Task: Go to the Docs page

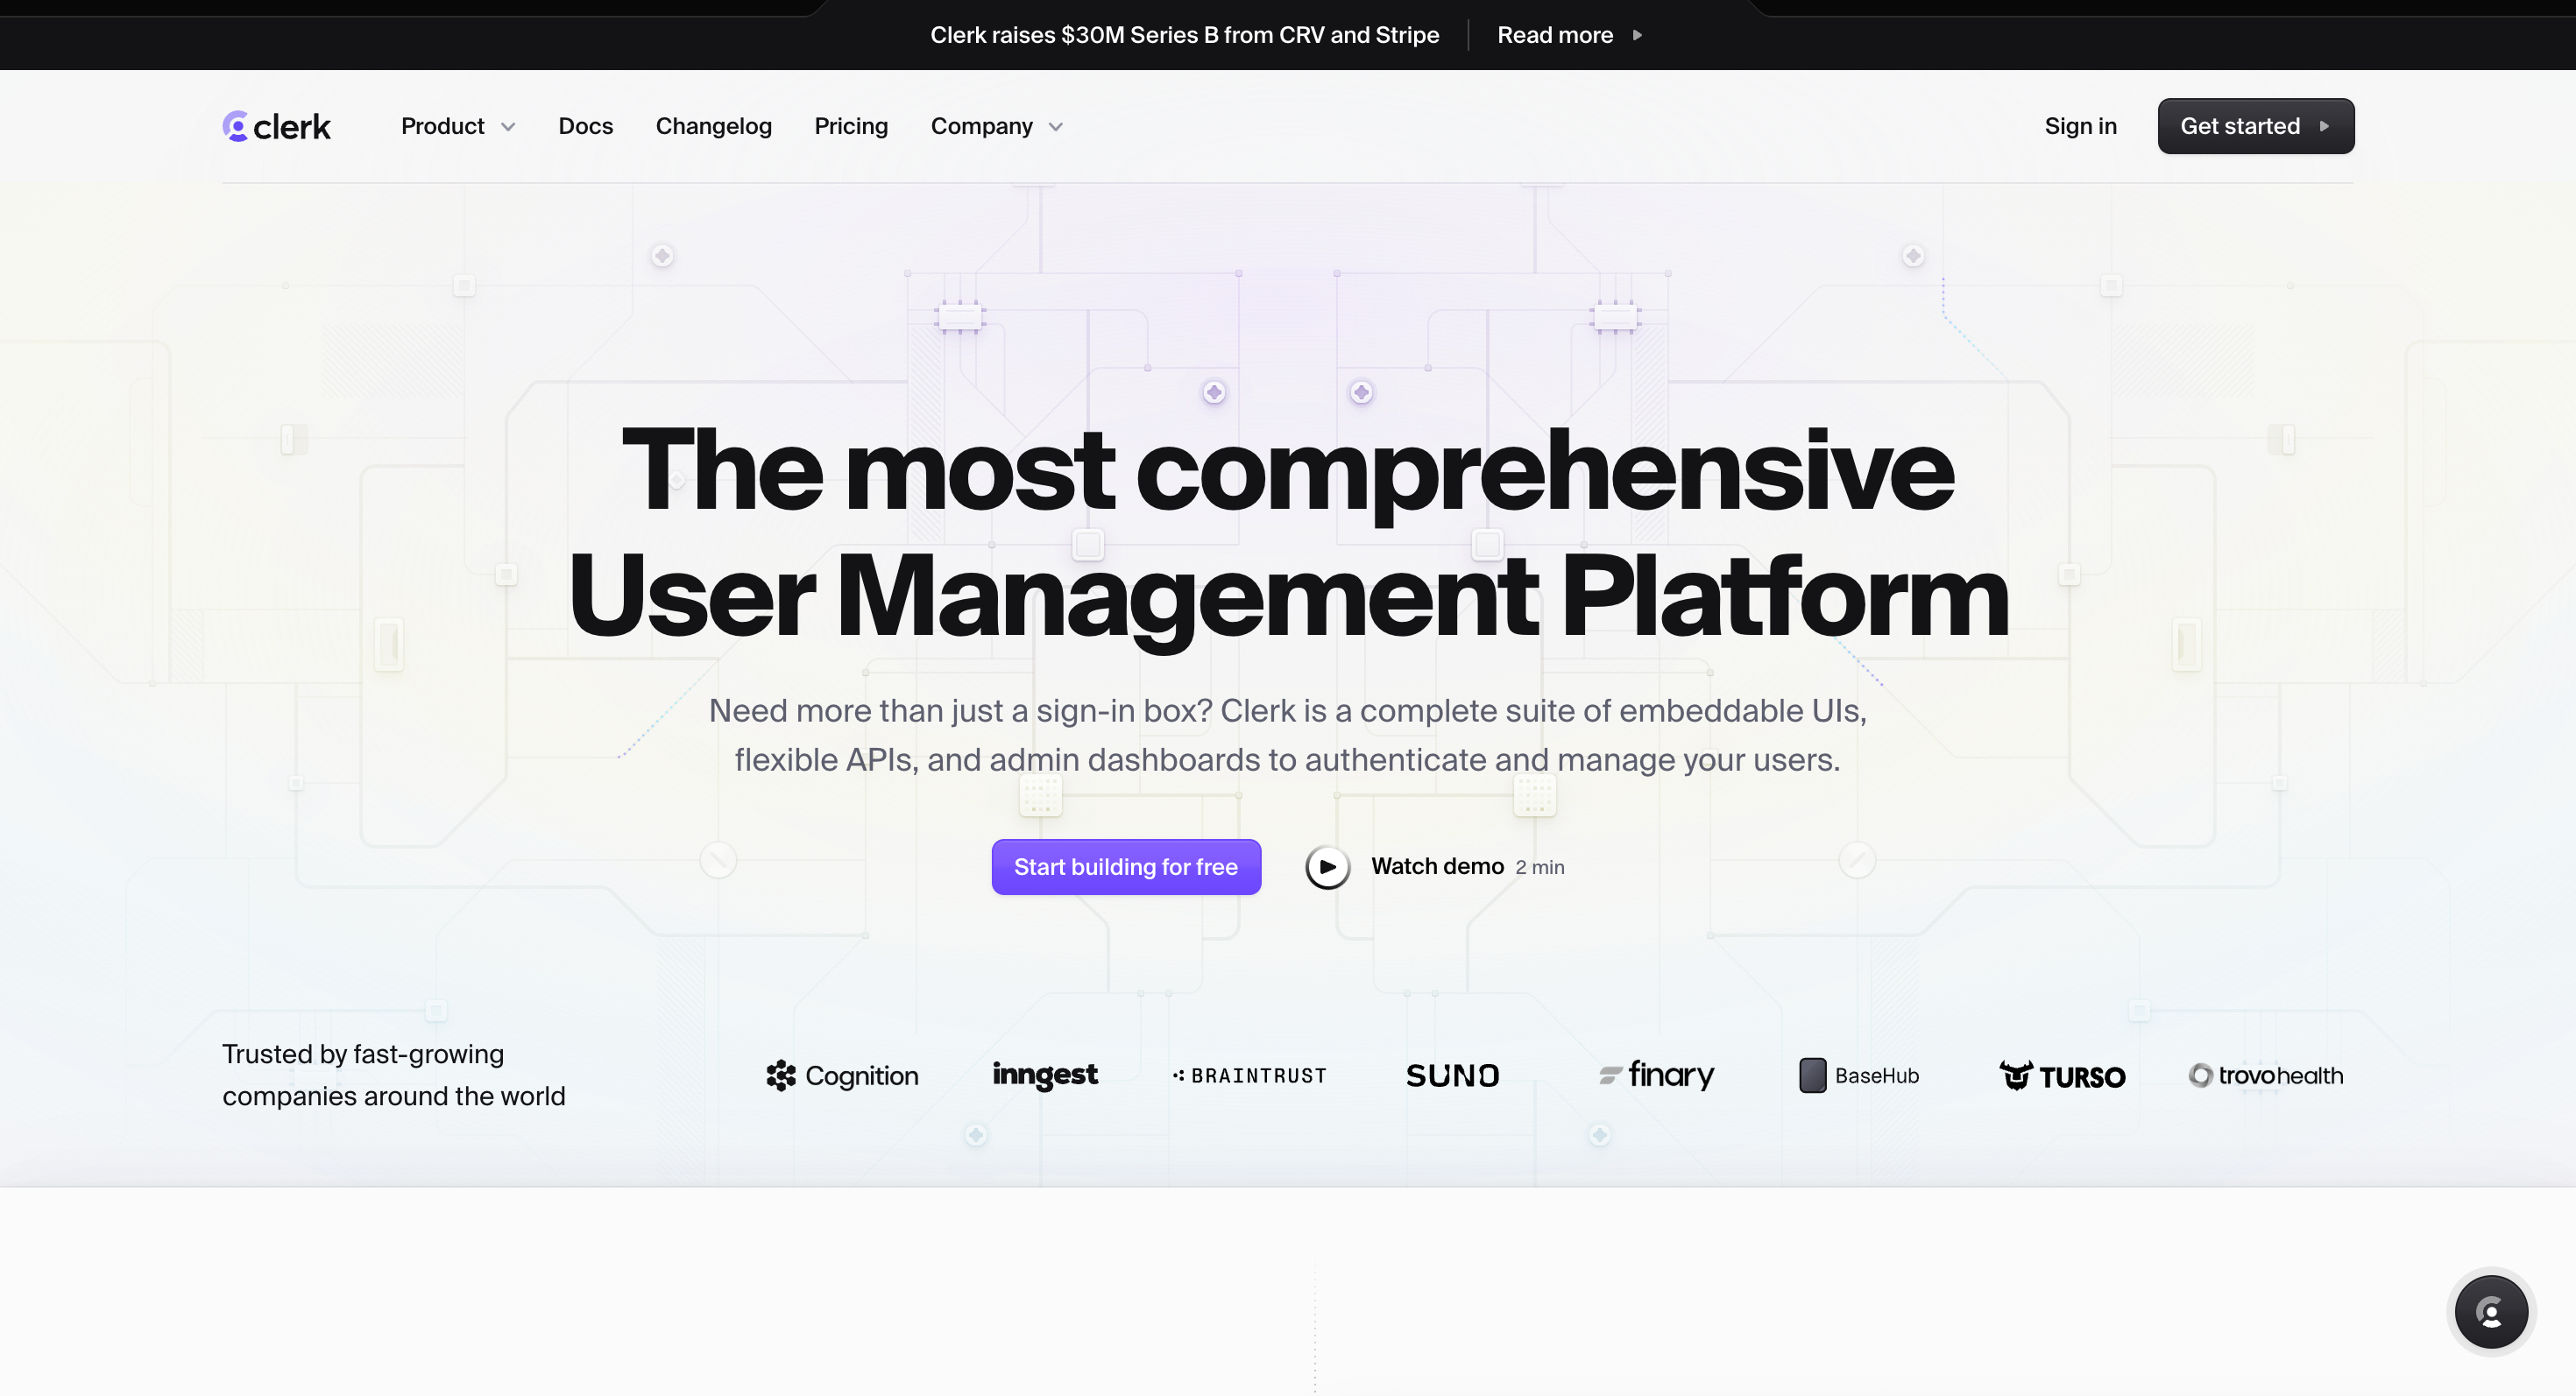Action: click(x=585, y=127)
